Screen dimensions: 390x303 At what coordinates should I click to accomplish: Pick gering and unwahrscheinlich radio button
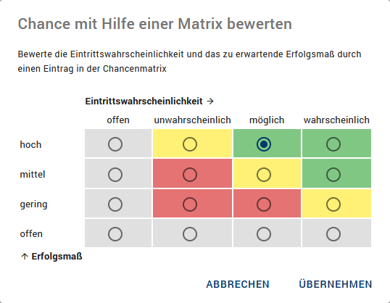[190, 204]
